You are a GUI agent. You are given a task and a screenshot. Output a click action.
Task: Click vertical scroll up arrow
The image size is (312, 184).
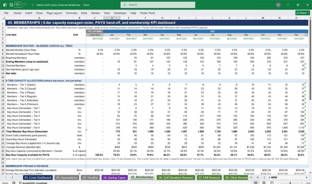coord(310,18)
